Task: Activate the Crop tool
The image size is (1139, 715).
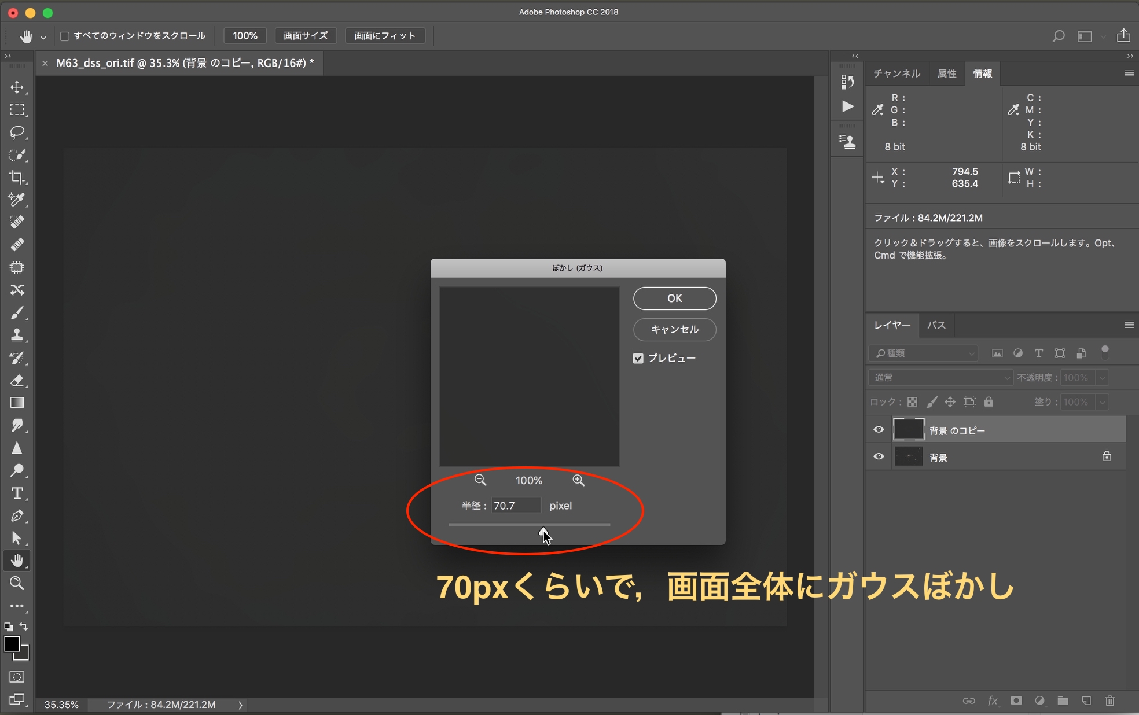Action: click(17, 177)
